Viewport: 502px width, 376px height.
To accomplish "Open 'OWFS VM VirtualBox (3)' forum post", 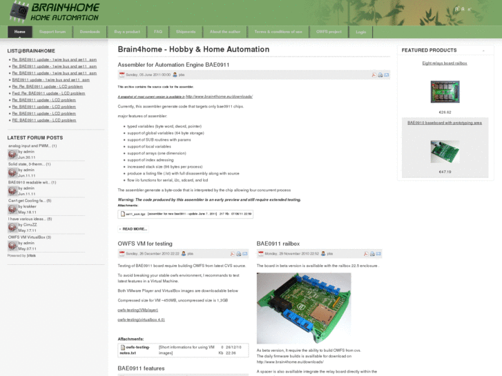I will 30,237.
